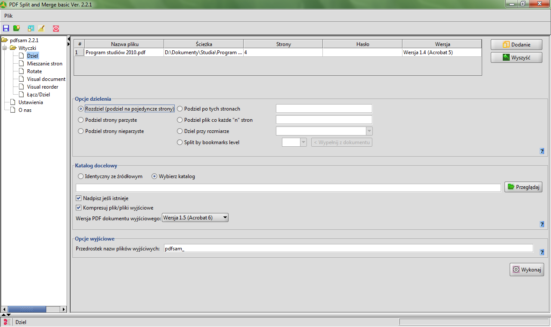This screenshot has height=327, width=551.
Task: Open the Plik menu
Action: click(9, 16)
